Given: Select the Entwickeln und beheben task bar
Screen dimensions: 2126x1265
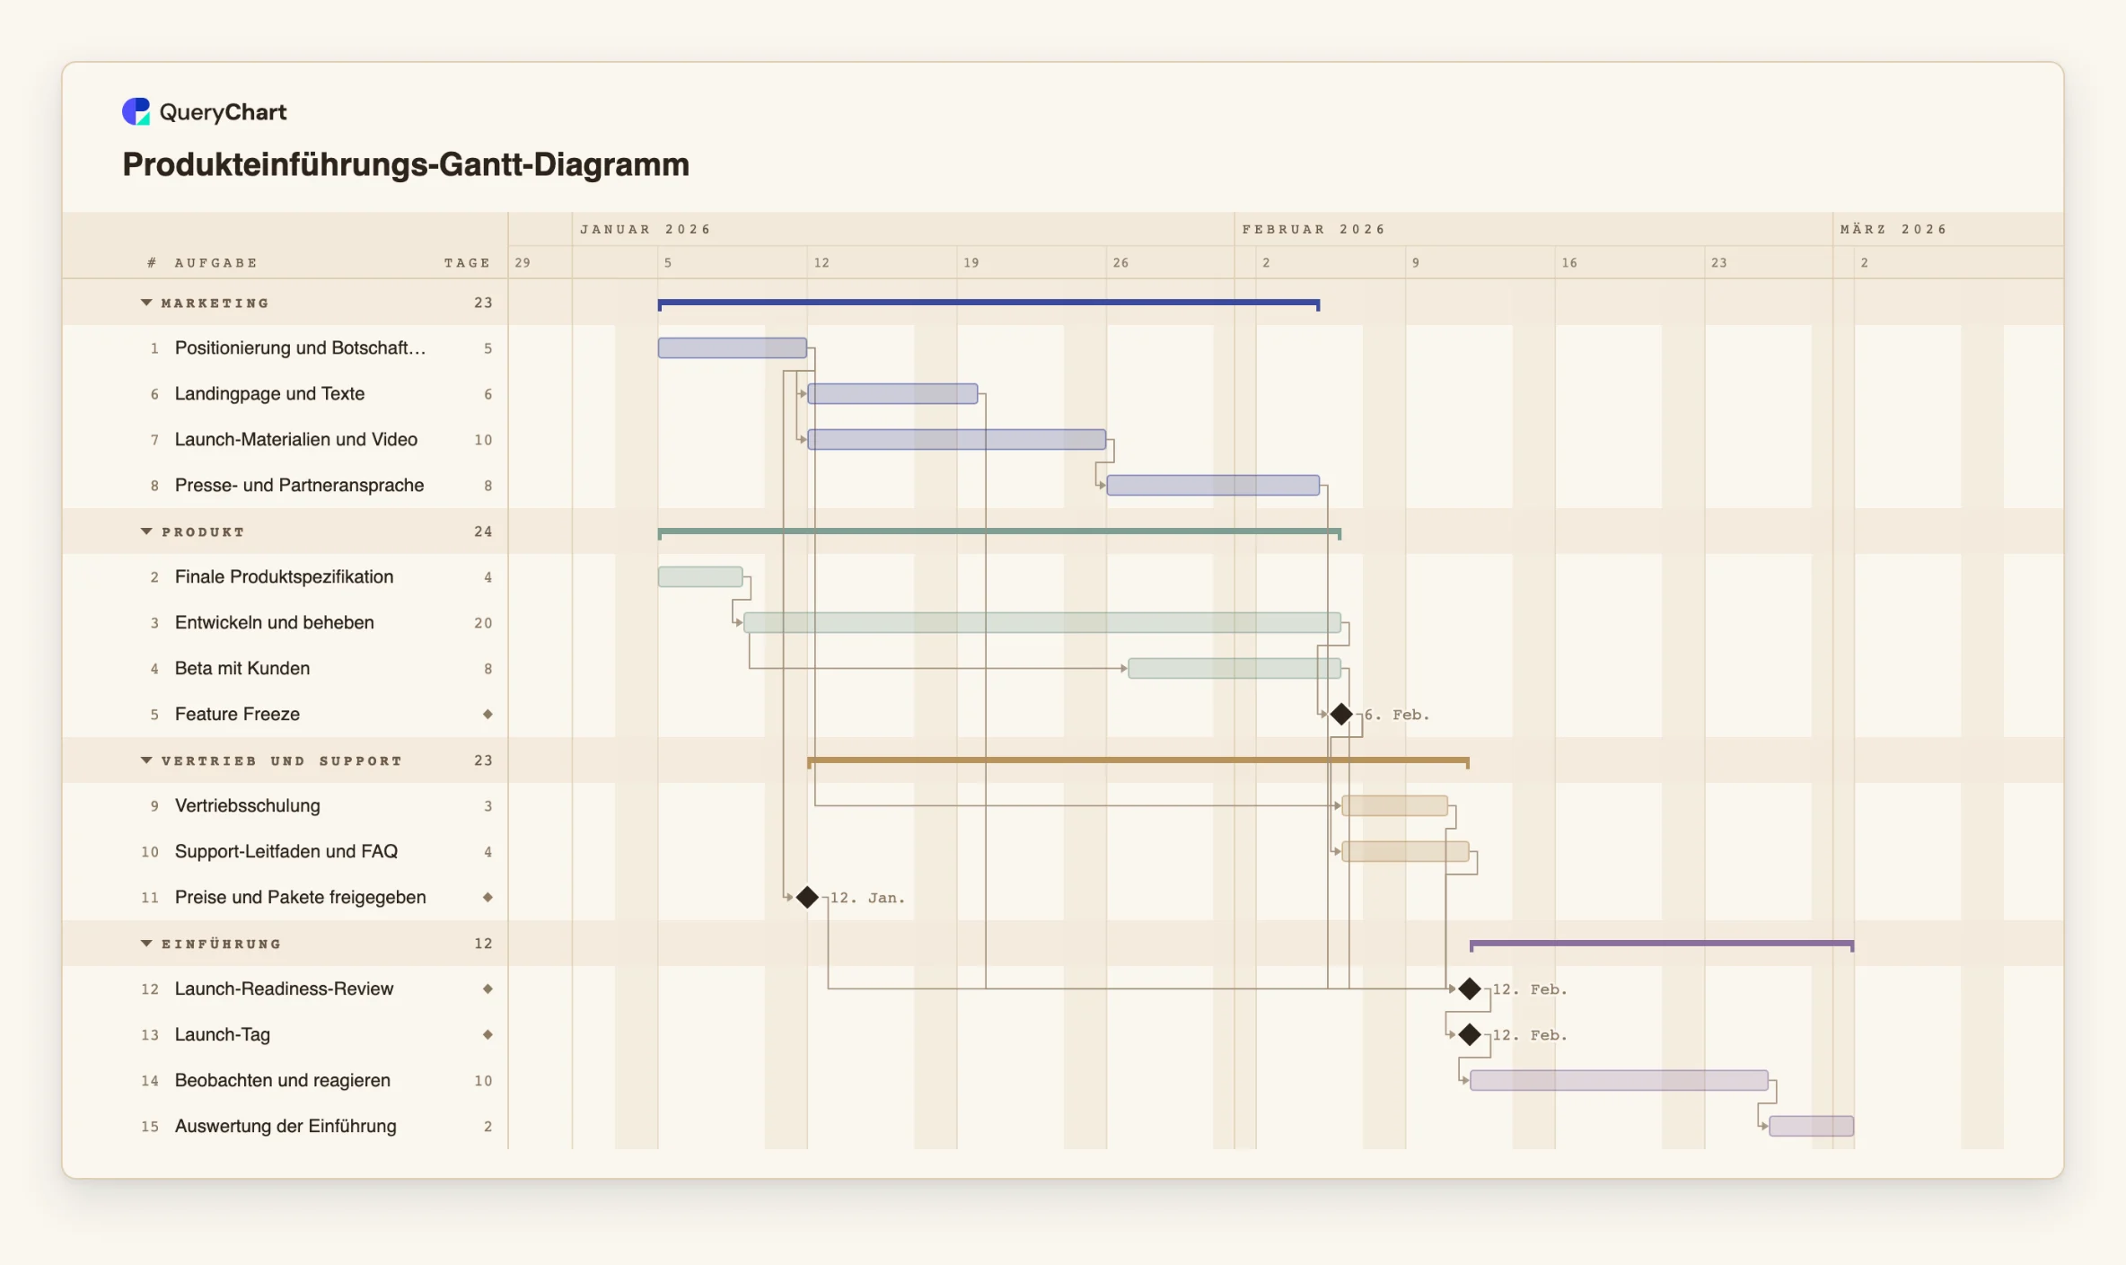Looking at the screenshot, I should point(1042,623).
